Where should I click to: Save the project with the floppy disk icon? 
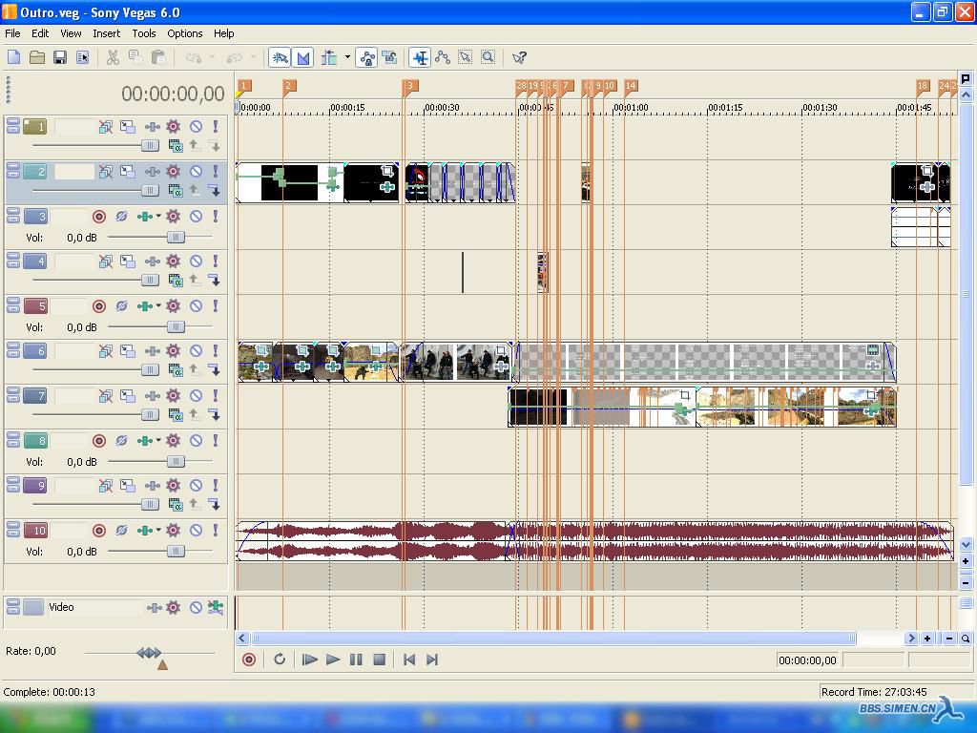[x=60, y=58]
